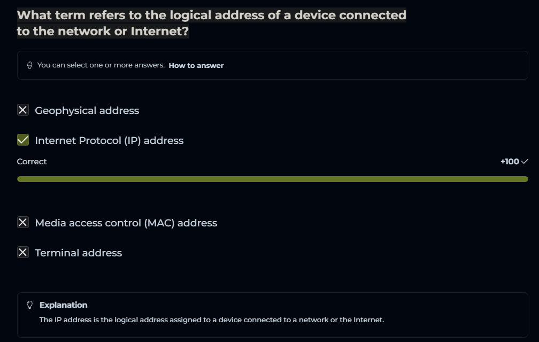Click the +100 score value

click(x=509, y=162)
